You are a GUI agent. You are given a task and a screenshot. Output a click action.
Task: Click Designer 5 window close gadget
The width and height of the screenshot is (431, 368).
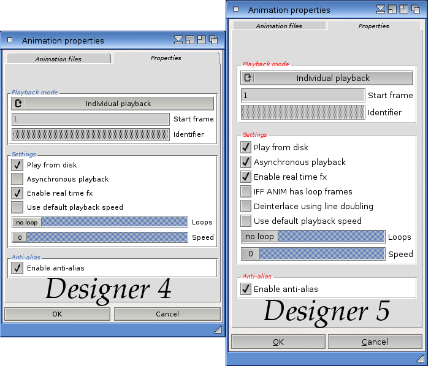point(236,9)
